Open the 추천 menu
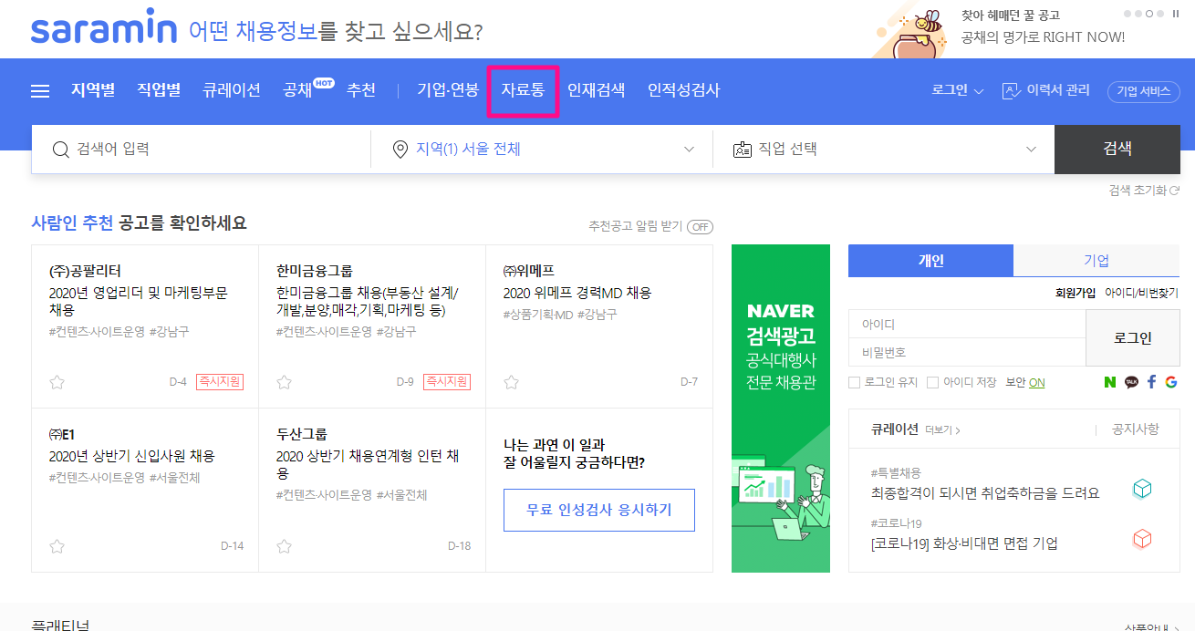This screenshot has width=1195, height=631. tap(360, 90)
